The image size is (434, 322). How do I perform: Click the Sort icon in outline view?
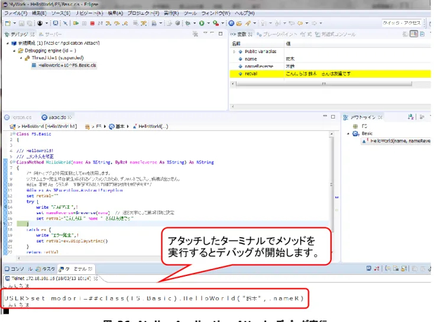pyautogui.click(x=411, y=117)
